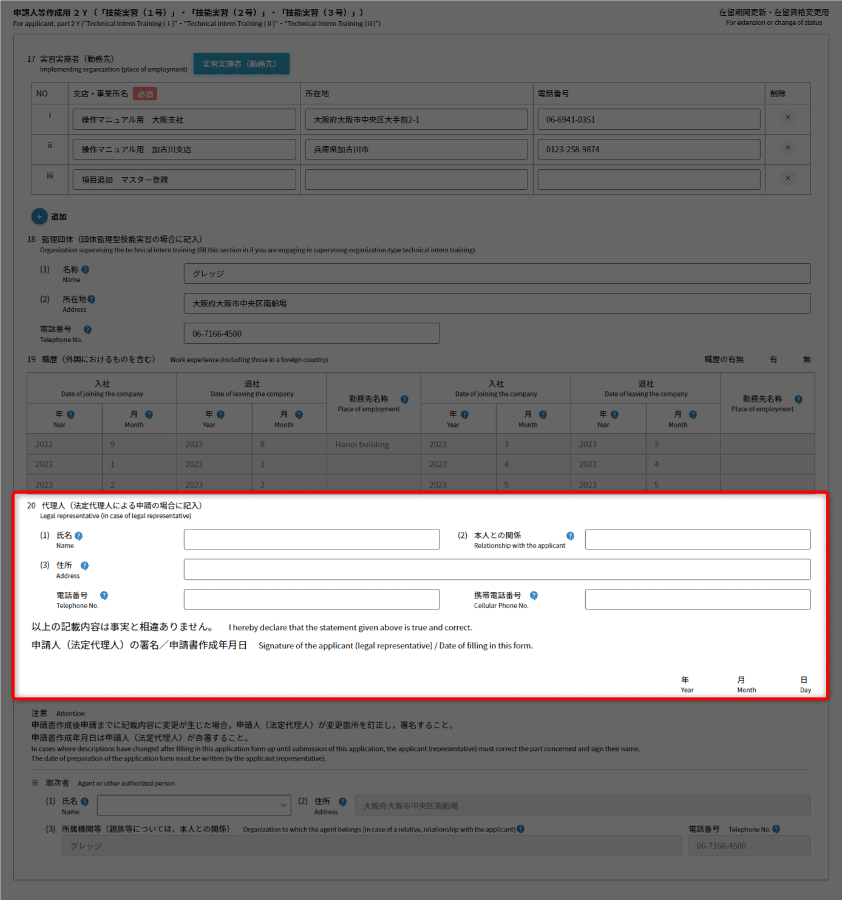Select 有 for 職歴の有無
Viewport: 842px width, 900px height.
point(761,360)
